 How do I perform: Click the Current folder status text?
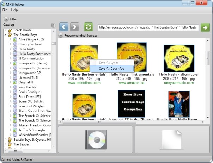tap(17, 159)
